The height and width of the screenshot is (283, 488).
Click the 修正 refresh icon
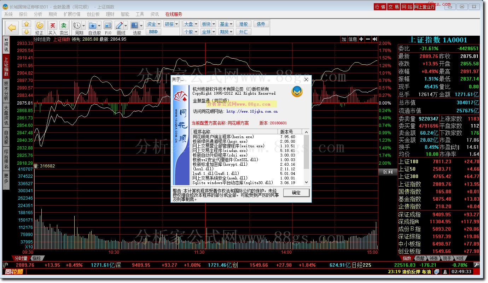click(x=40, y=25)
